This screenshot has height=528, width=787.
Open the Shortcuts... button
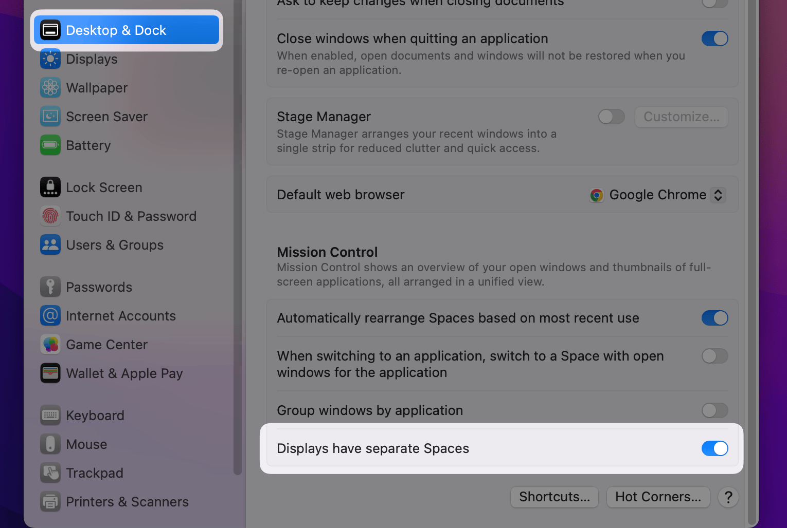555,497
